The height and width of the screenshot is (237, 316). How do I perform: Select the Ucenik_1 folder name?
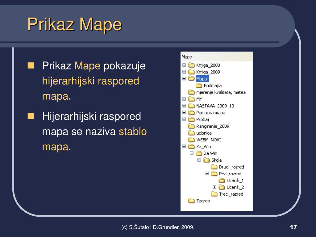(235, 180)
